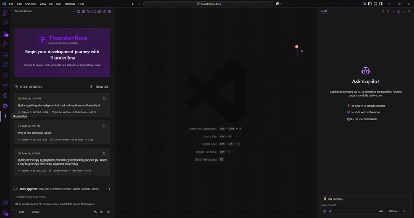The width and height of the screenshot is (414, 218).
Task: Copy the 'what is the codebase about' prompt
Action: [x=104, y=126]
